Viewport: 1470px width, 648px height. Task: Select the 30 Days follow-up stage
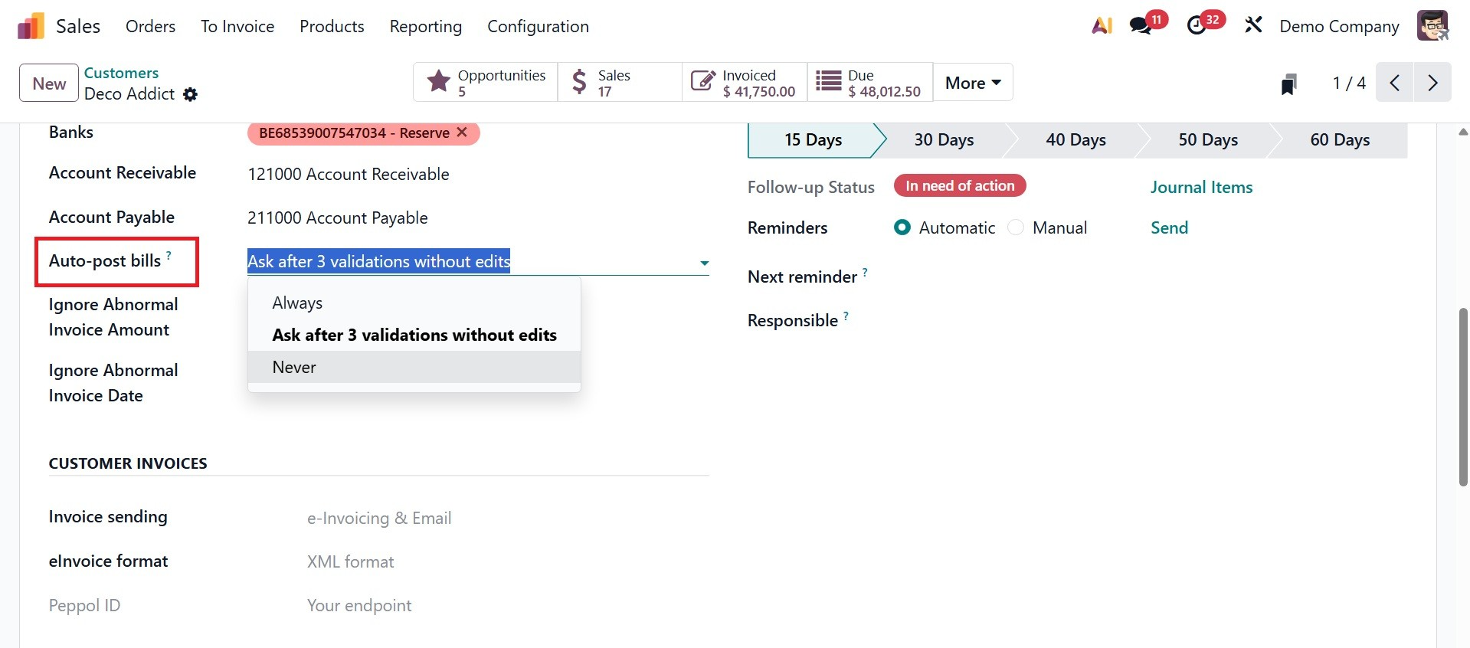(944, 140)
